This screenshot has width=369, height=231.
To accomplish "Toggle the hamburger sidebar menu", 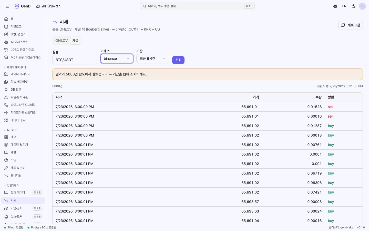I will 7,6.
